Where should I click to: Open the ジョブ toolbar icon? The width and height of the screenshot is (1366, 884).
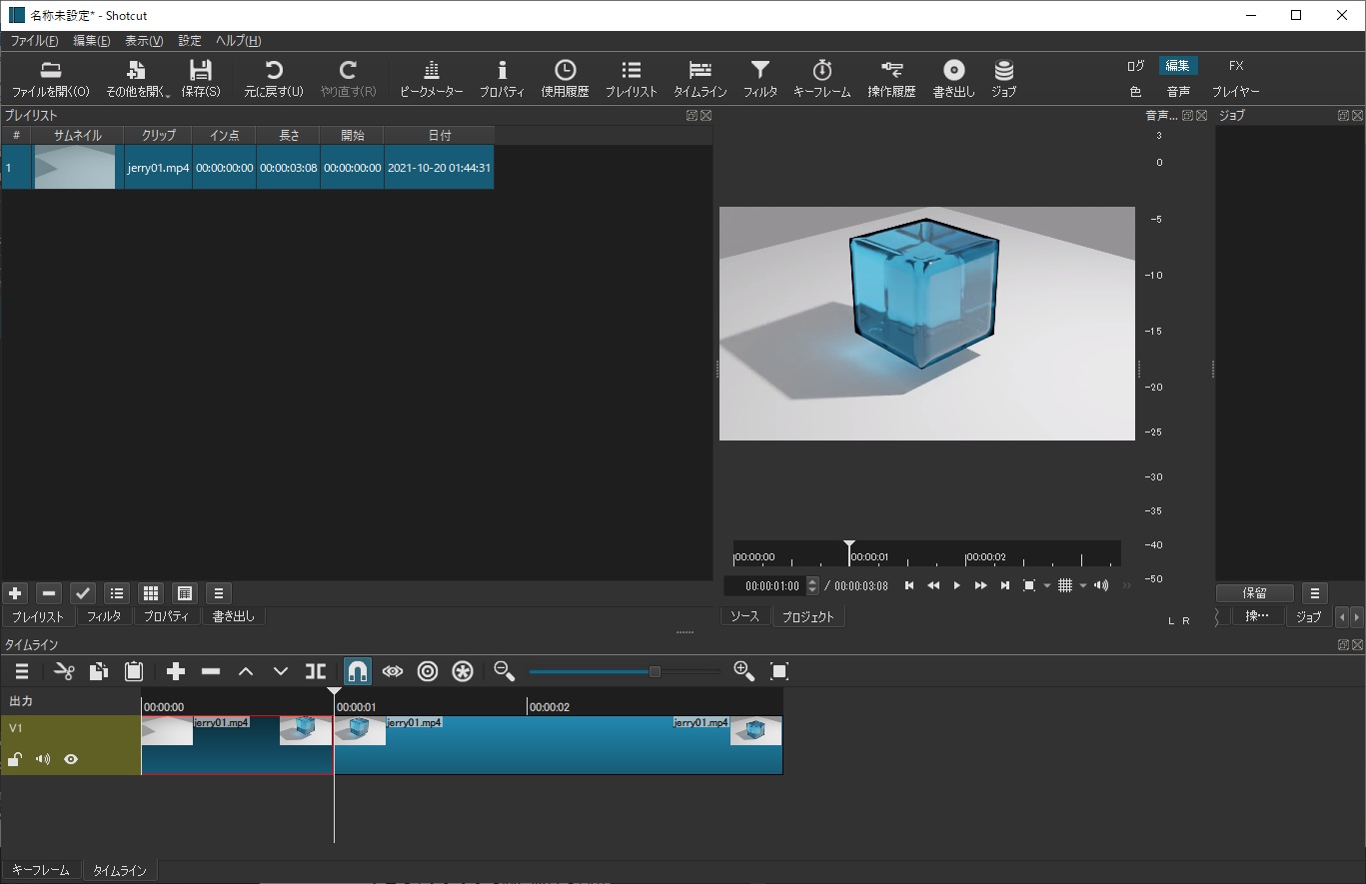[1003, 79]
